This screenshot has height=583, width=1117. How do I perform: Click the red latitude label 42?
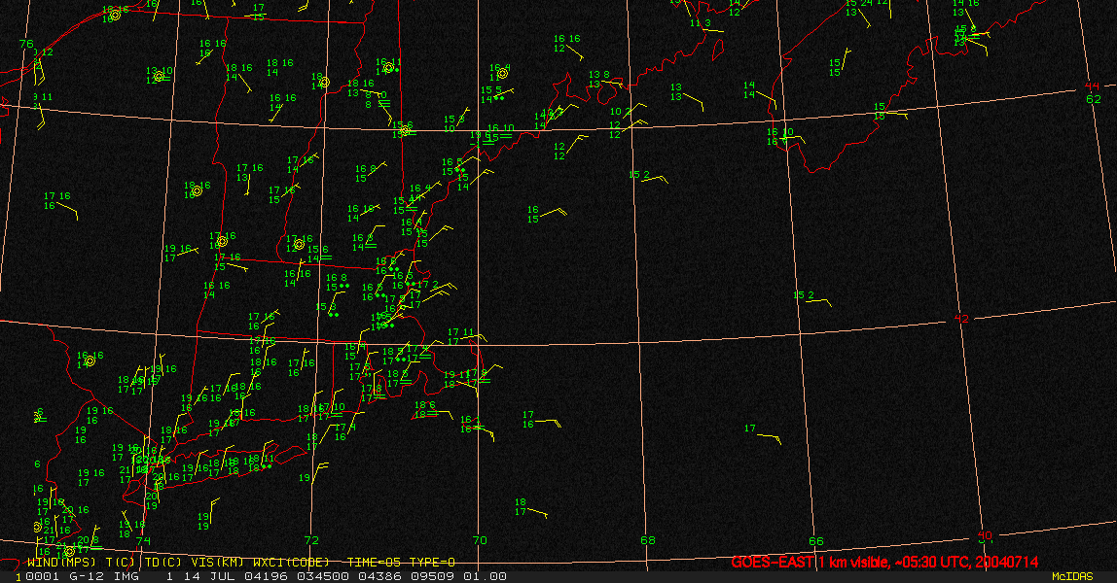[x=961, y=319]
